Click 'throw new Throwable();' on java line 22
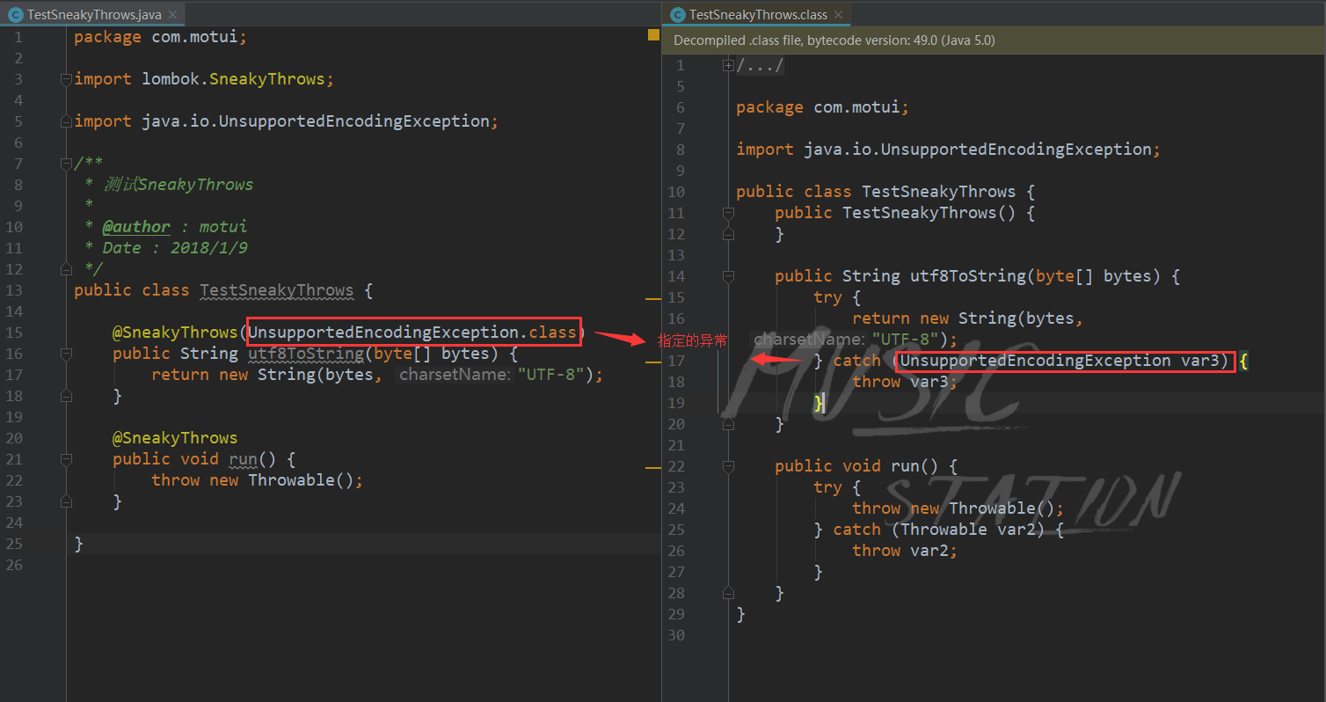This screenshot has width=1326, height=702. 257,480
